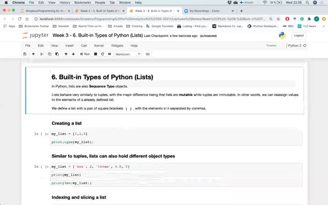Open the Jupyter View menu
Image resolution: width=328 pixels, height=205 pixels.
(55, 46)
